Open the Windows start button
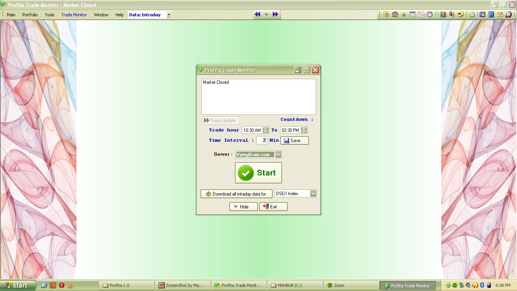Image resolution: width=517 pixels, height=291 pixels. [18, 285]
